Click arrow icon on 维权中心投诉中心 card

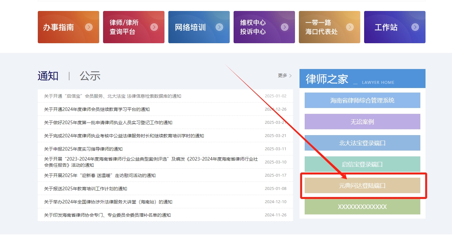pos(285,27)
